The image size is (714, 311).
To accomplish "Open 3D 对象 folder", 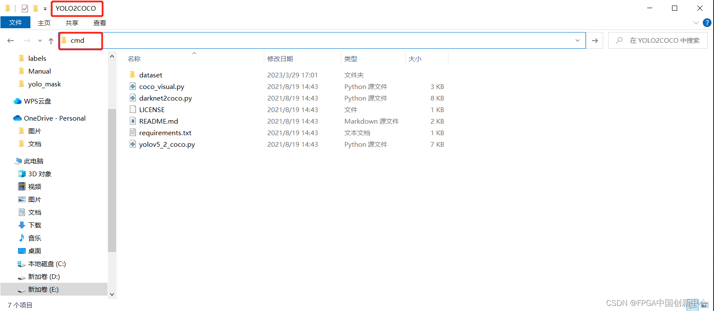I will tap(40, 174).
